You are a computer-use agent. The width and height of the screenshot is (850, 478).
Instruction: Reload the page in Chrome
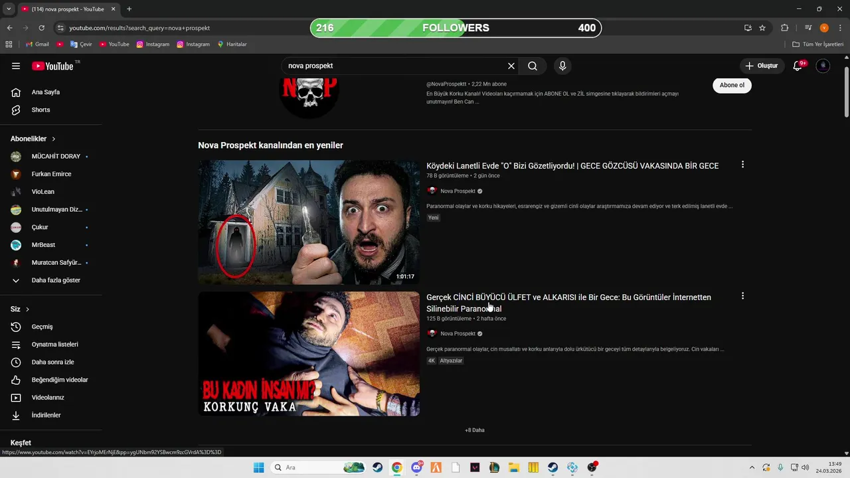click(41, 28)
